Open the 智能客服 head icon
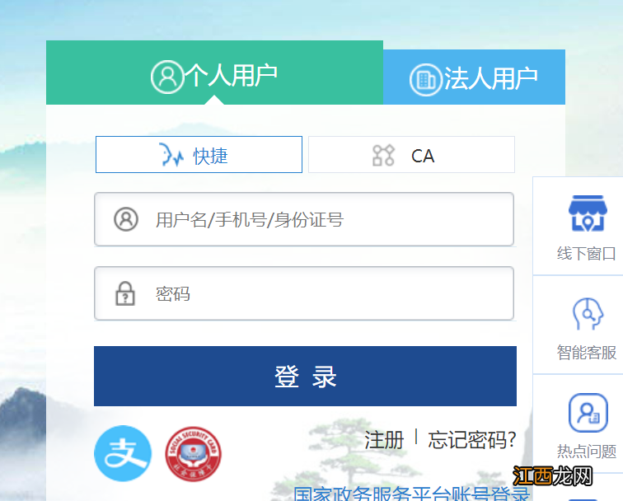 588,314
